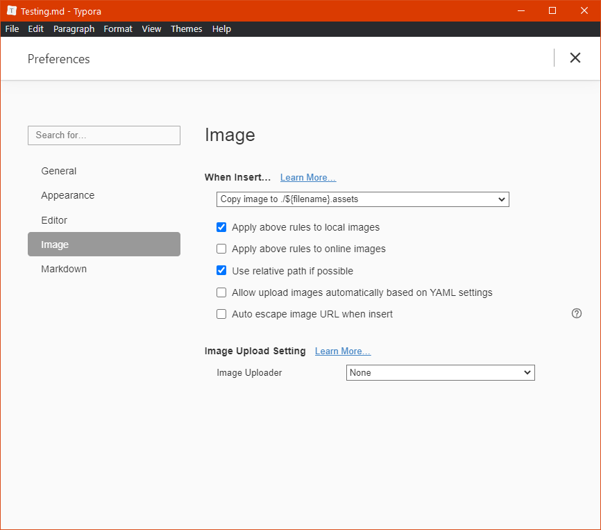
Task: Open the Themes menu
Action: point(186,28)
